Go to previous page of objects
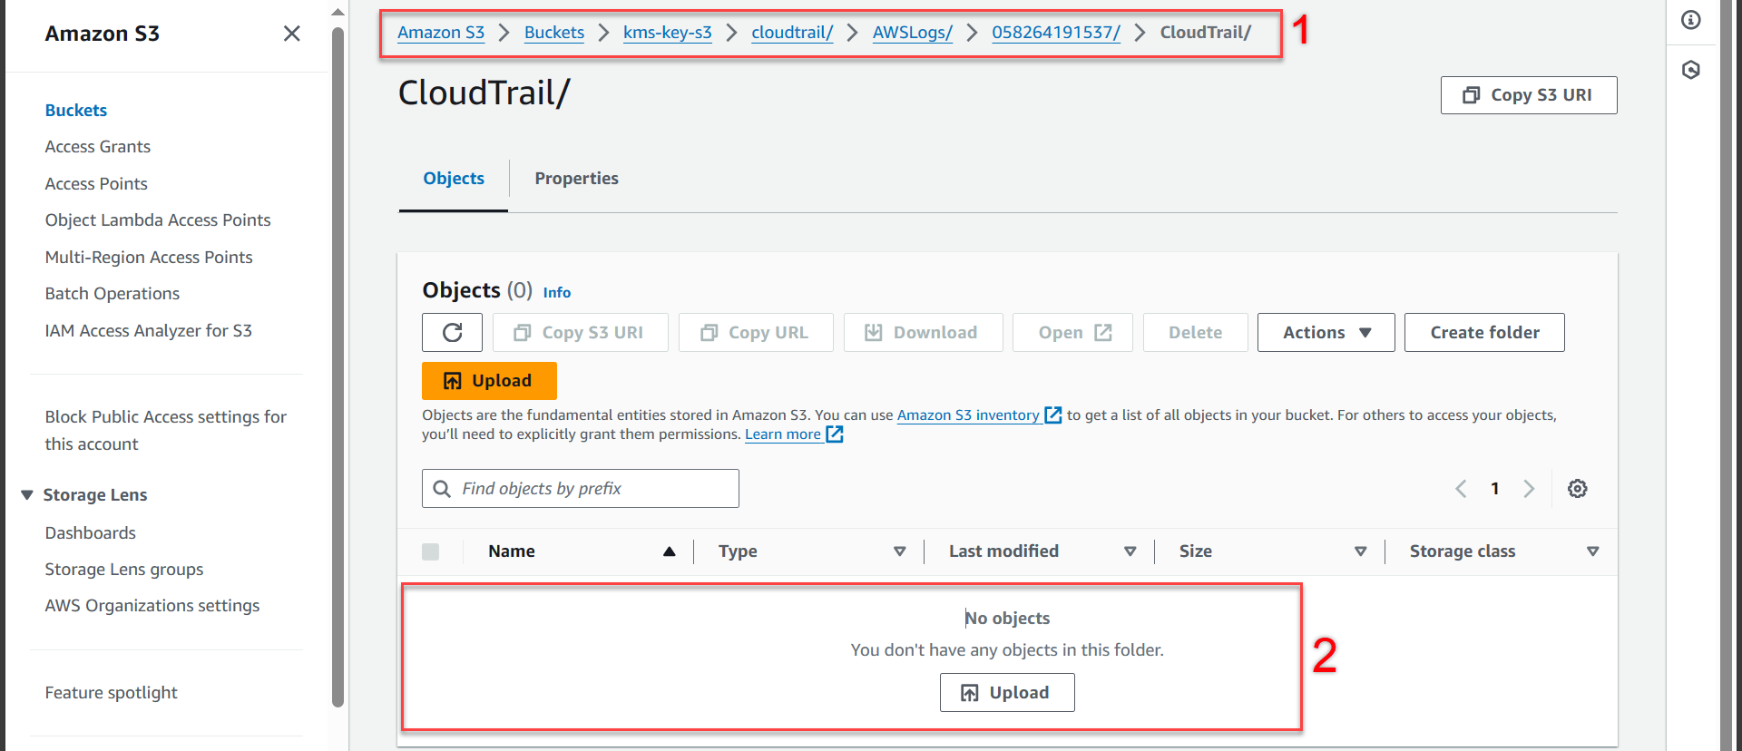Viewport: 1742px width, 751px height. pyautogui.click(x=1461, y=489)
